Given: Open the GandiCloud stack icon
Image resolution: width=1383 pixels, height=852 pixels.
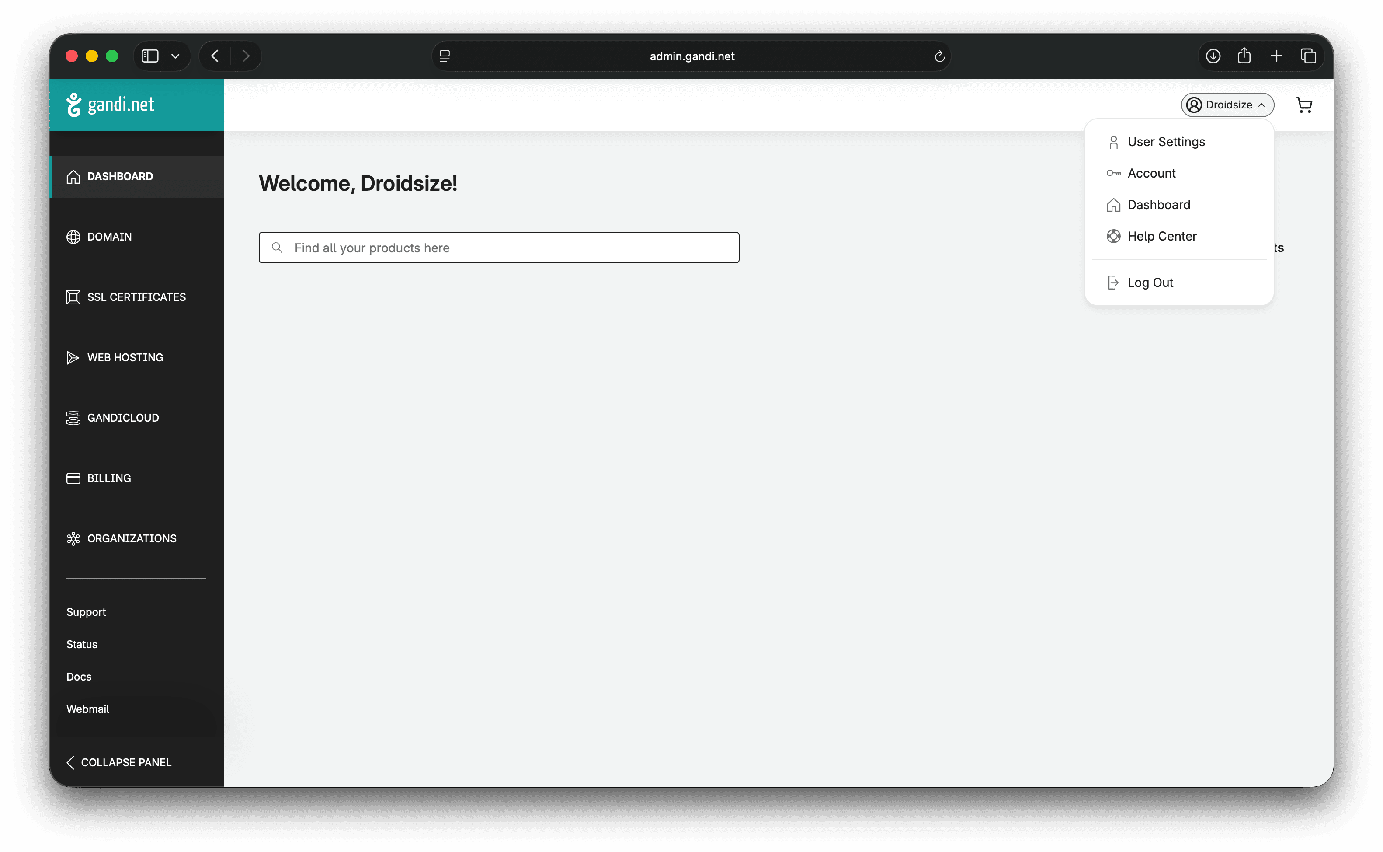Looking at the screenshot, I should click(74, 418).
